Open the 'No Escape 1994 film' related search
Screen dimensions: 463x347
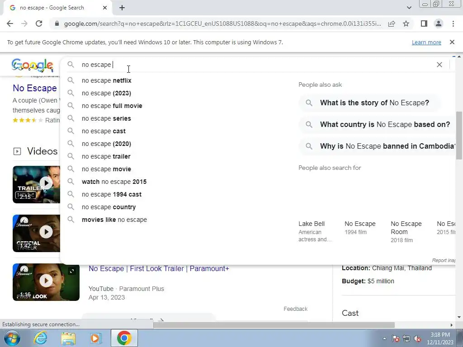360,228
